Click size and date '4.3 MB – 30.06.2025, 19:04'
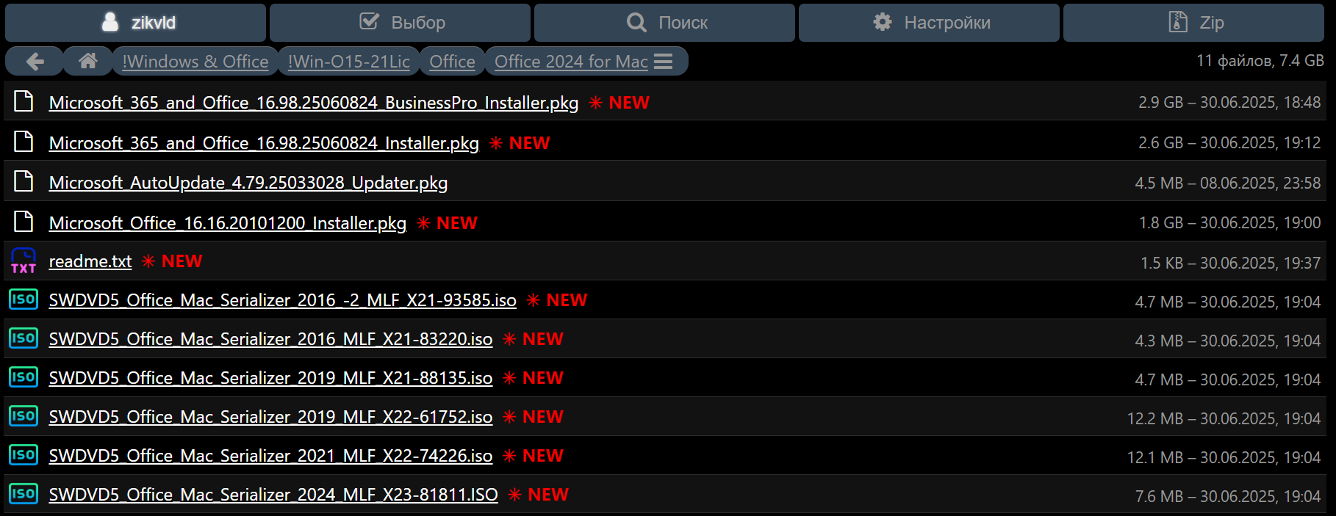The width and height of the screenshot is (1336, 516). [1228, 341]
